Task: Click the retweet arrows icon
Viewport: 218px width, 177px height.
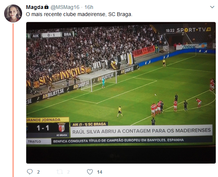Action: pos(60,172)
